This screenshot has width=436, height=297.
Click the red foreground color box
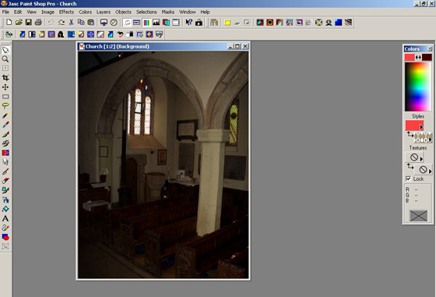pos(410,58)
